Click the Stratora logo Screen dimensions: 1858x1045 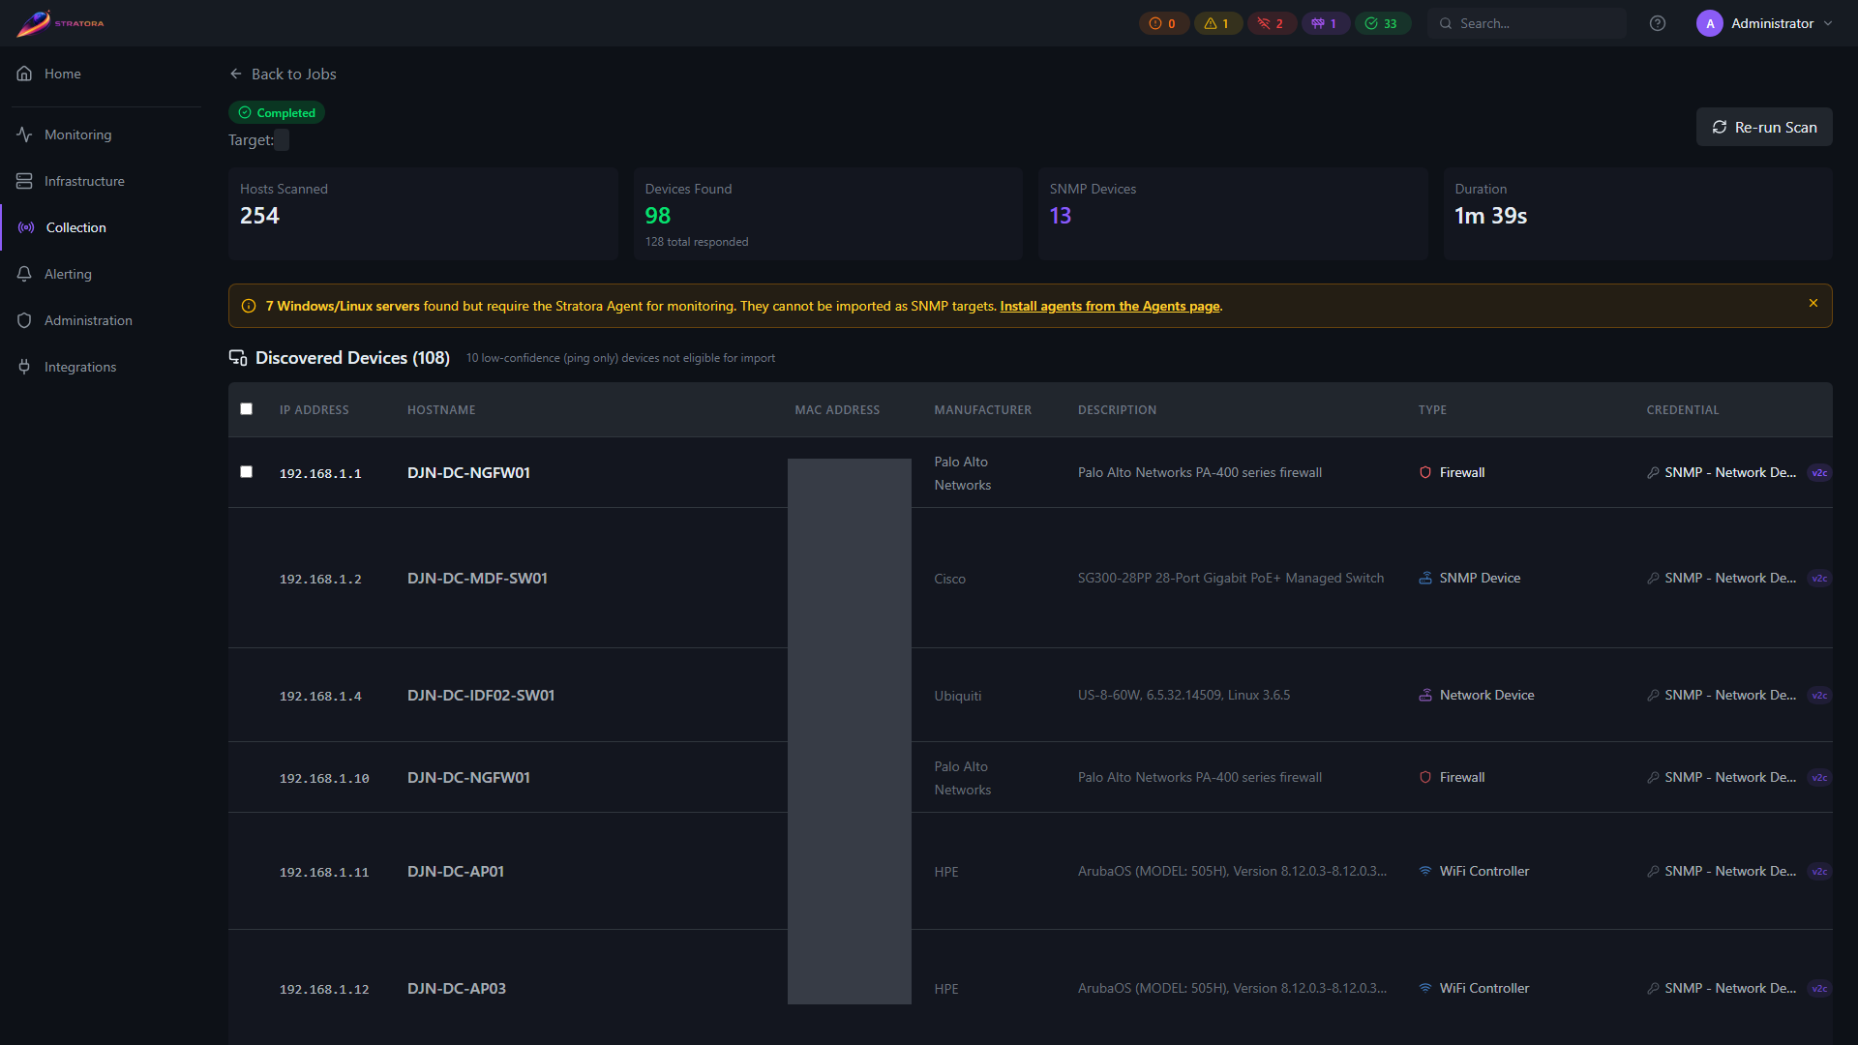click(x=60, y=23)
